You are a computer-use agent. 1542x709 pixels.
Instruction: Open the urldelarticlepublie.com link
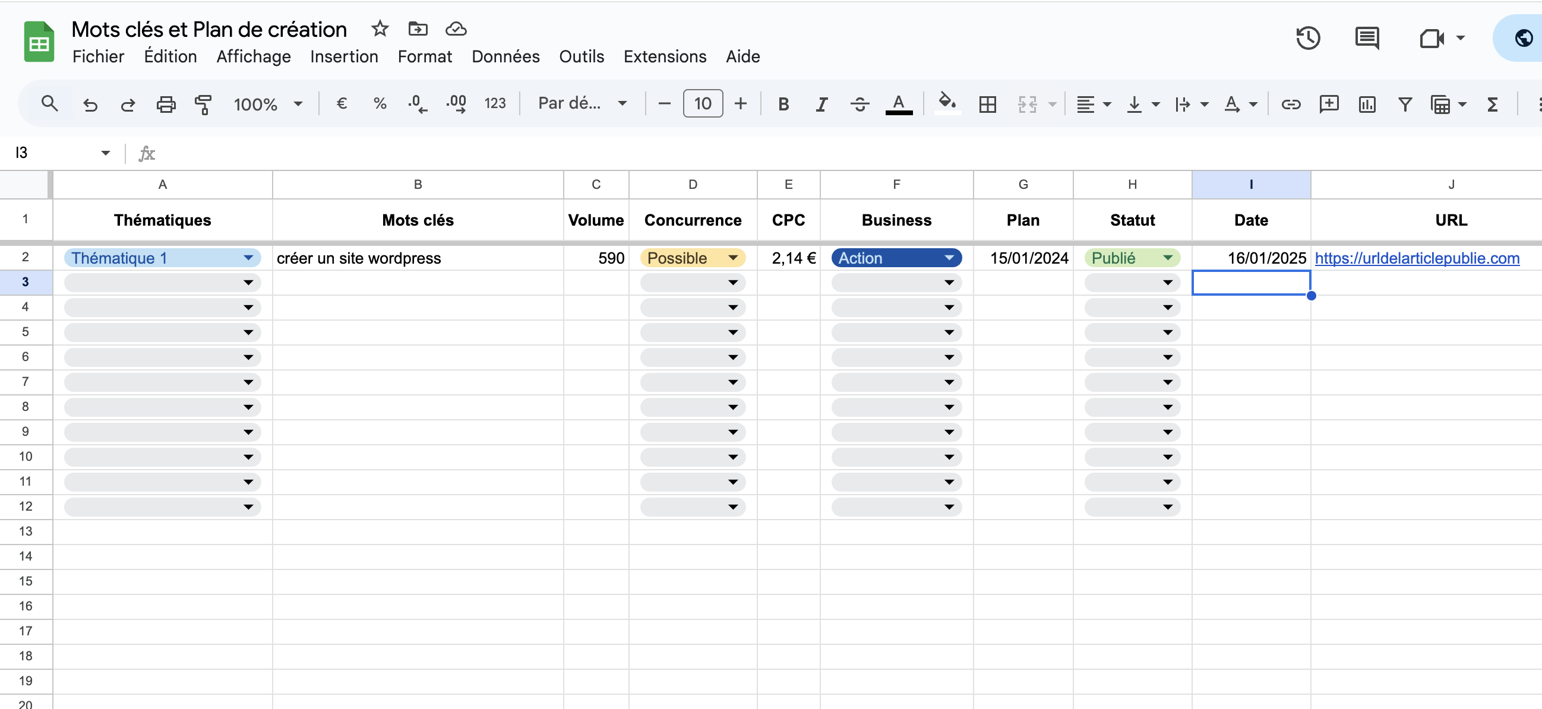pyautogui.click(x=1416, y=258)
